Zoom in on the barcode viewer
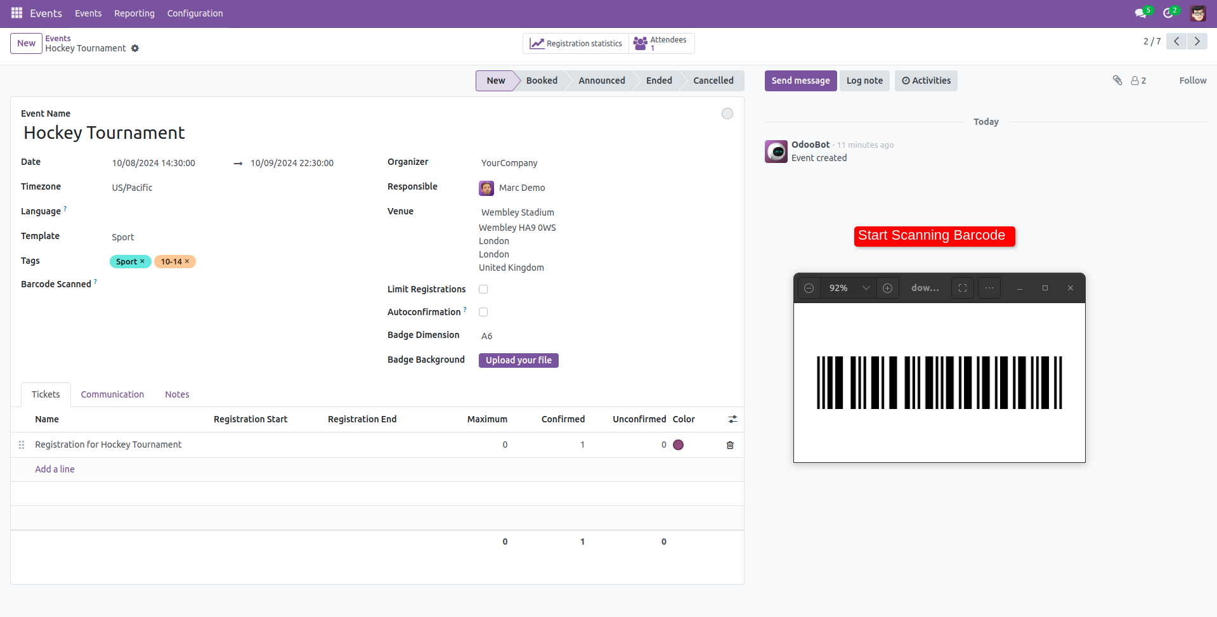Screen dimensions: 1217x617 (x=888, y=288)
